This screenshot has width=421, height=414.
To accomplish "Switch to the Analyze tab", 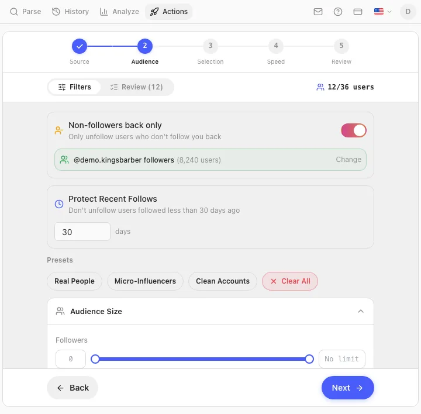I will coord(119,12).
